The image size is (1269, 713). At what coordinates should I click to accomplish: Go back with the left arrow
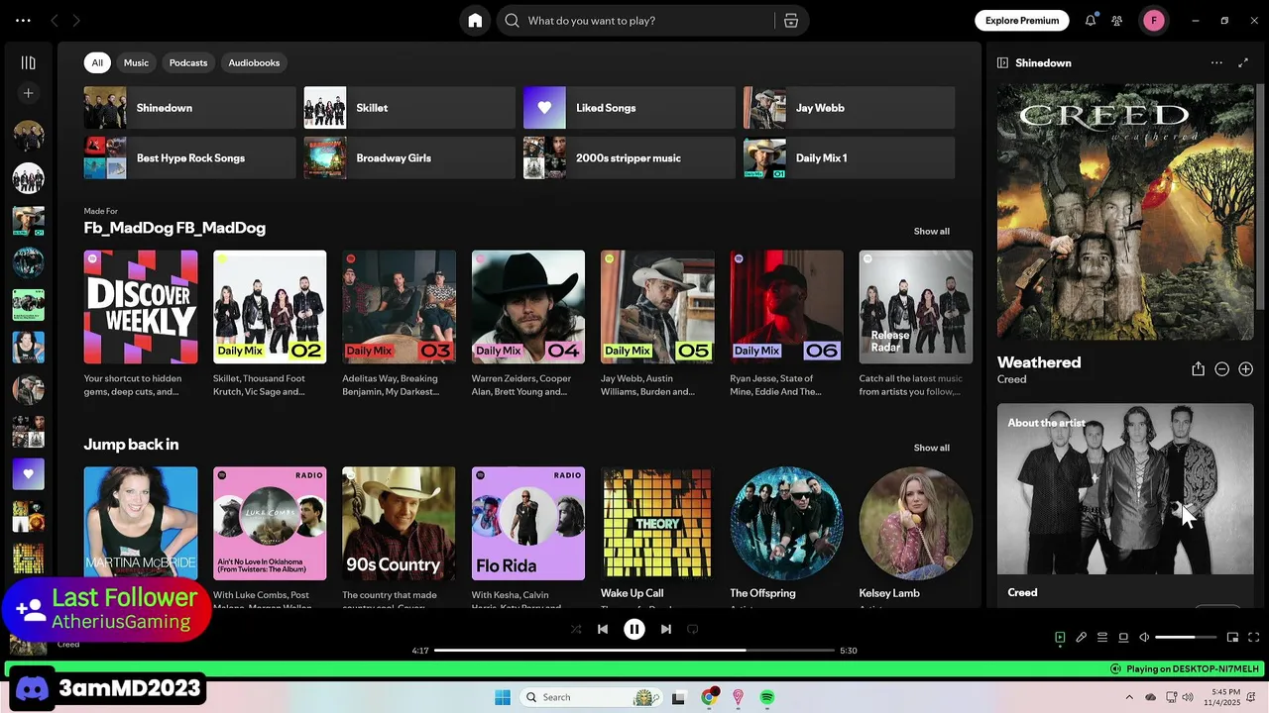pos(55,21)
